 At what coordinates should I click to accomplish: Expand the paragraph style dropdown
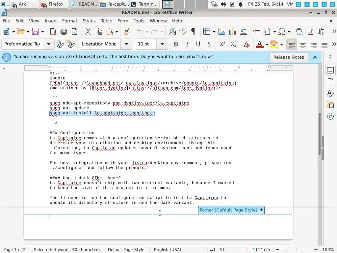point(49,44)
